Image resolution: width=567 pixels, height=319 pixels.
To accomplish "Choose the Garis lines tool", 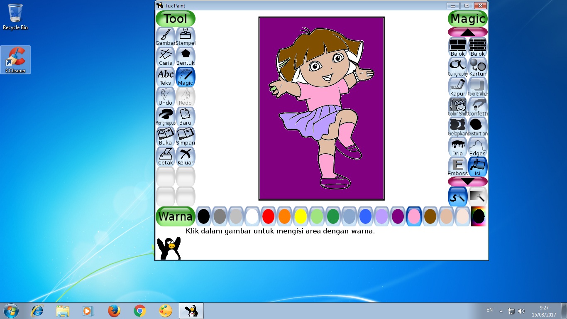I will [166, 57].
